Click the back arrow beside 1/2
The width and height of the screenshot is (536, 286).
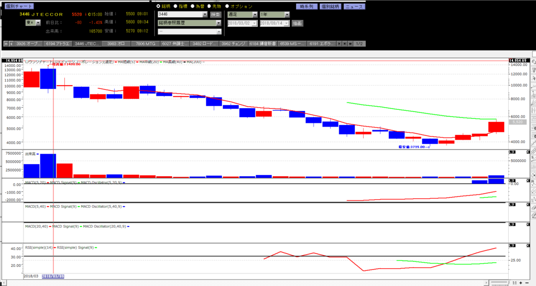click(x=350, y=44)
